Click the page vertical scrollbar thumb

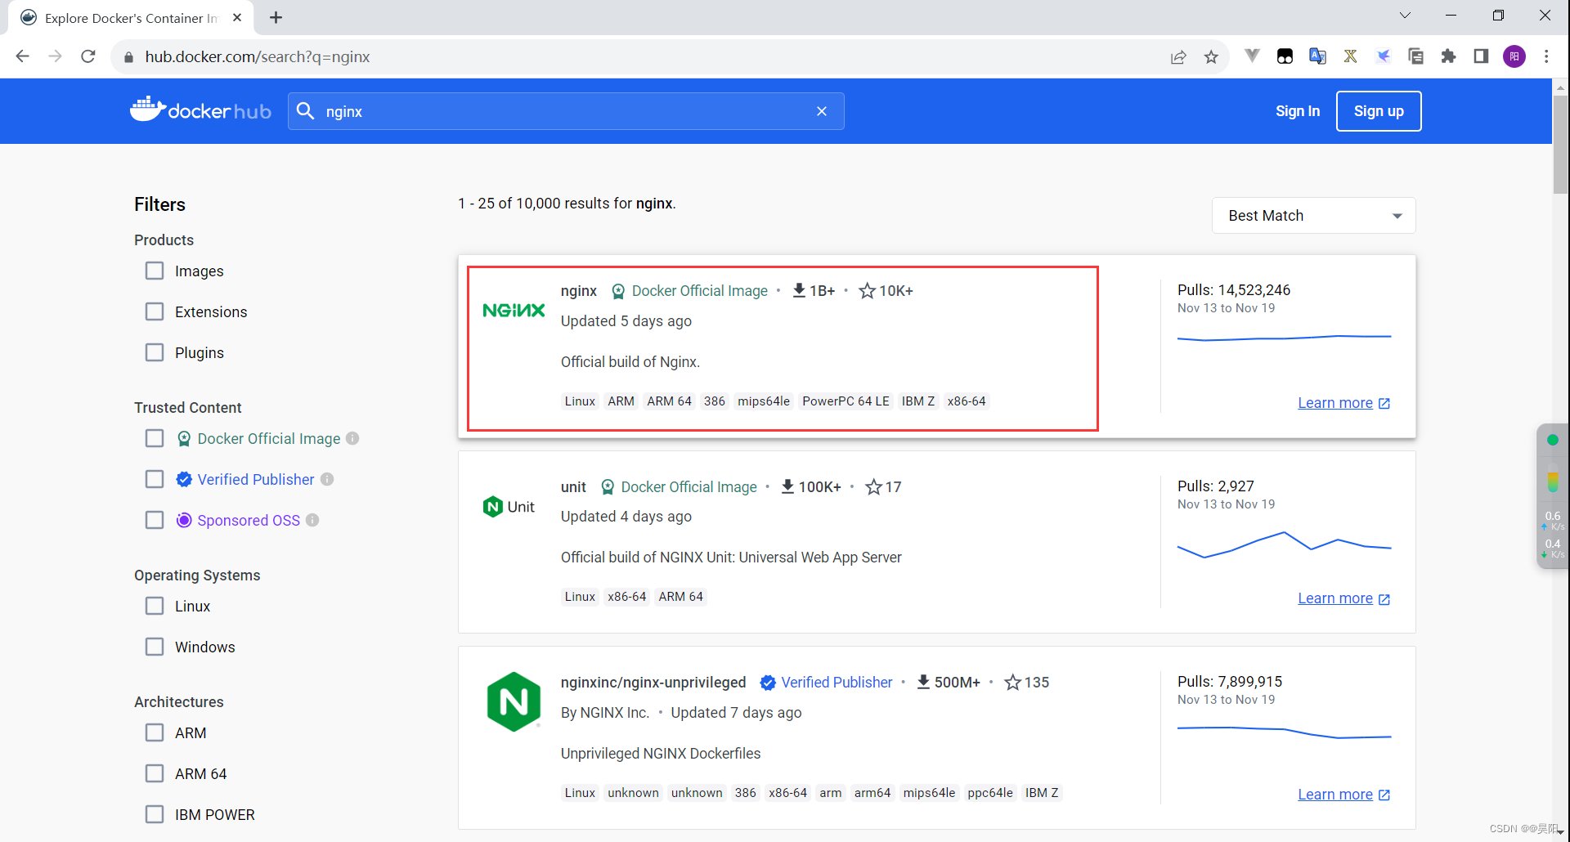1560,145
